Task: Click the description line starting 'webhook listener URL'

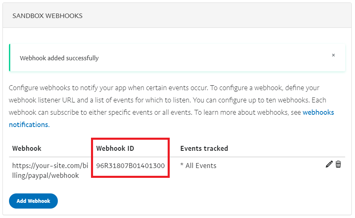Action: click(168, 100)
